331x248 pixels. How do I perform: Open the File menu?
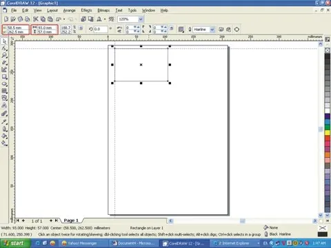pos(14,10)
